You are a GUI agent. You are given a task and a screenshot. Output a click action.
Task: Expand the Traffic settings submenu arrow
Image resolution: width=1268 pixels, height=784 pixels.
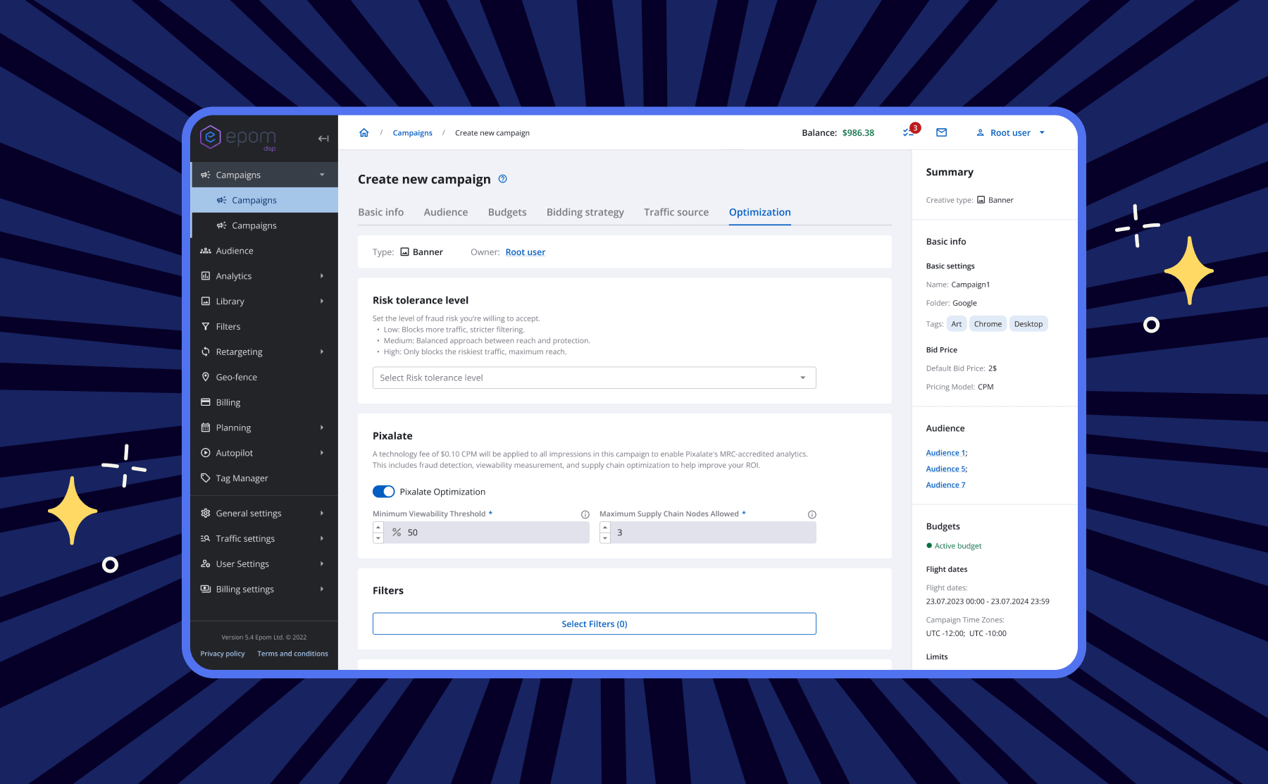(x=322, y=539)
